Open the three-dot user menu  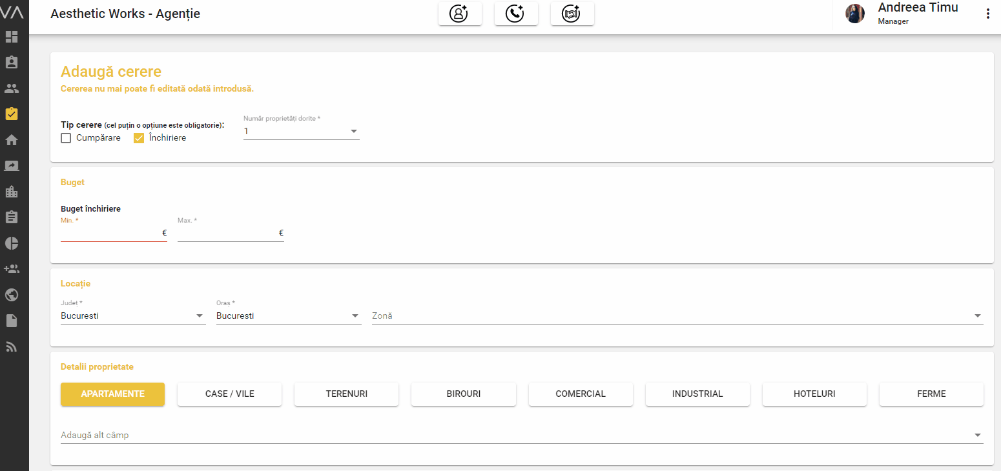pos(987,14)
